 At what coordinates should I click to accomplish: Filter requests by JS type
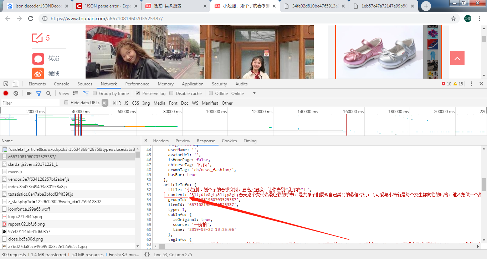point(126,103)
